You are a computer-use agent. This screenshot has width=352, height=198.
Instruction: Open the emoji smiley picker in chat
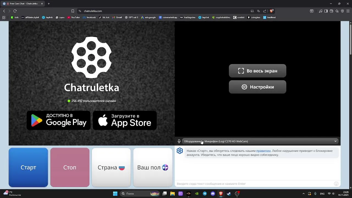pyautogui.click(x=336, y=184)
